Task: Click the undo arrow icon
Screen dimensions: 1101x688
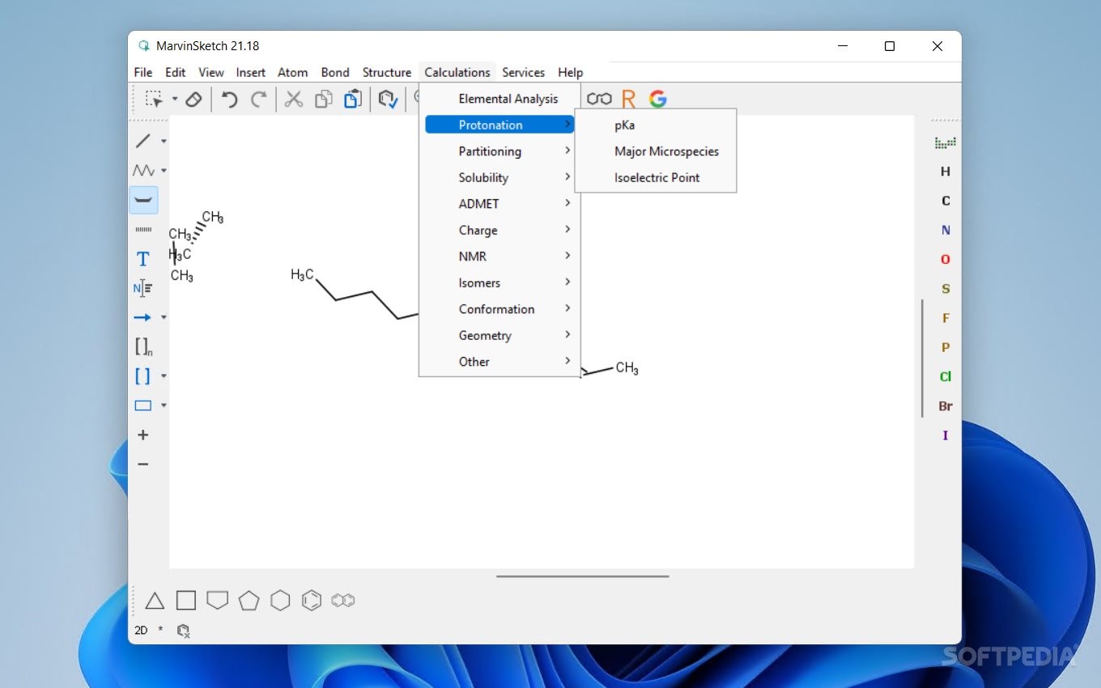Action: pyautogui.click(x=230, y=100)
